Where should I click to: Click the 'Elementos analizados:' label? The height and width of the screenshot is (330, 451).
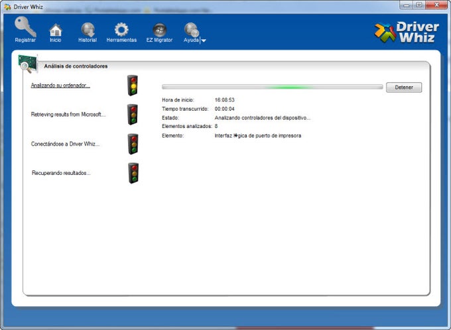pyautogui.click(x=187, y=126)
